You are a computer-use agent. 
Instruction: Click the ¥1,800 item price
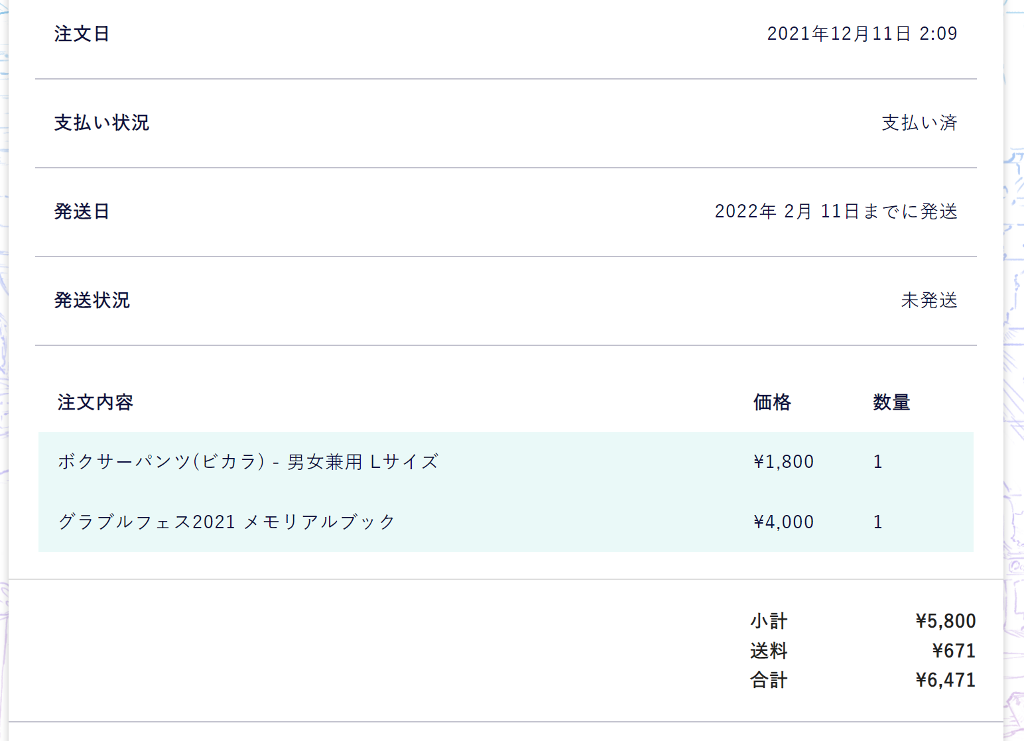[x=783, y=461]
